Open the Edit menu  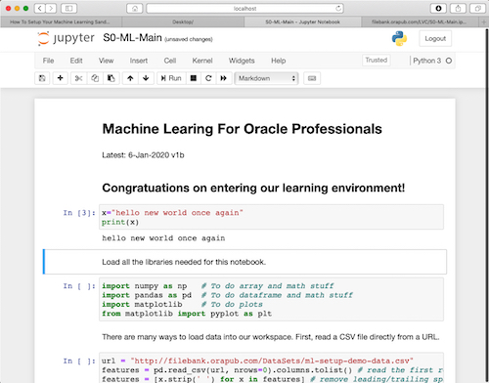point(76,61)
